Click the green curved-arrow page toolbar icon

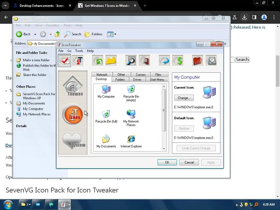pyautogui.click(x=98, y=60)
